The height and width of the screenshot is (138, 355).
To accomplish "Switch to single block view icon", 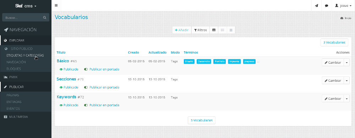I will pyautogui.click(x=231, y=30).
